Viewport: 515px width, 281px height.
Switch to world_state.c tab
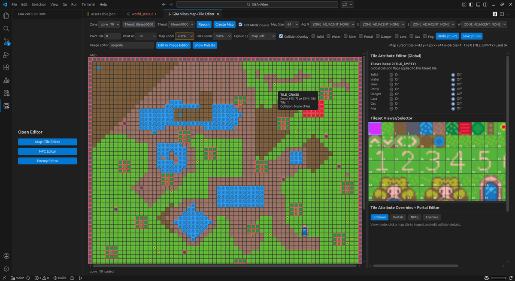[x=142, y=14]
